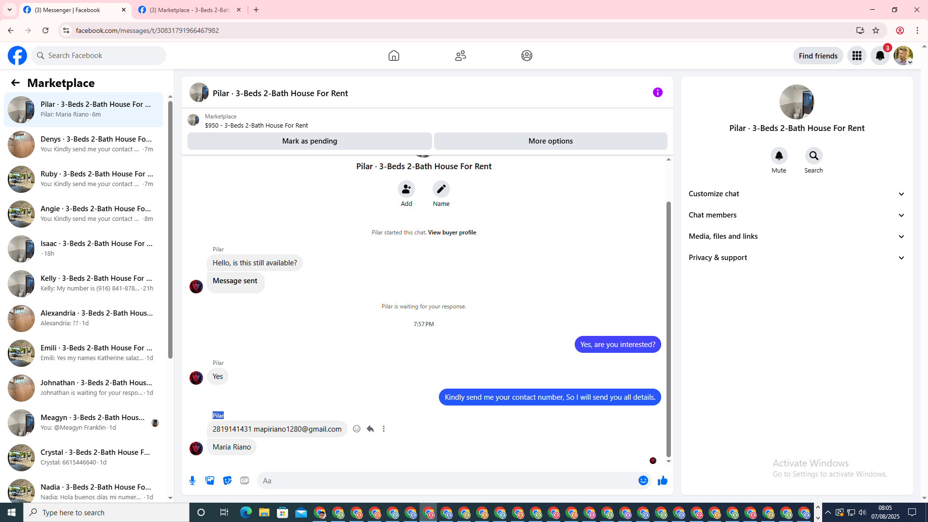928x522 pixels.
Task: Open the Friends icon in top navigation
Action: pos(461,56)
